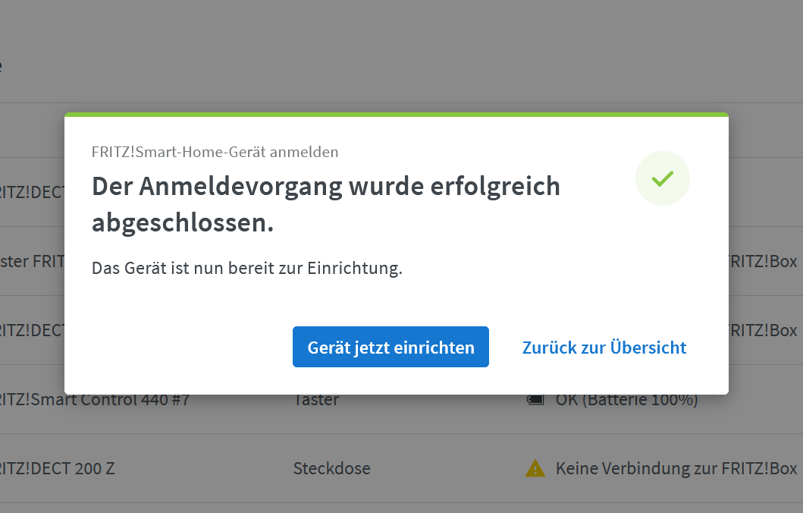
Task: Click the "Der Anmeldevorgang wurde erfolgreich abgeschlossen" heading
Action: (x=325, y=205)
